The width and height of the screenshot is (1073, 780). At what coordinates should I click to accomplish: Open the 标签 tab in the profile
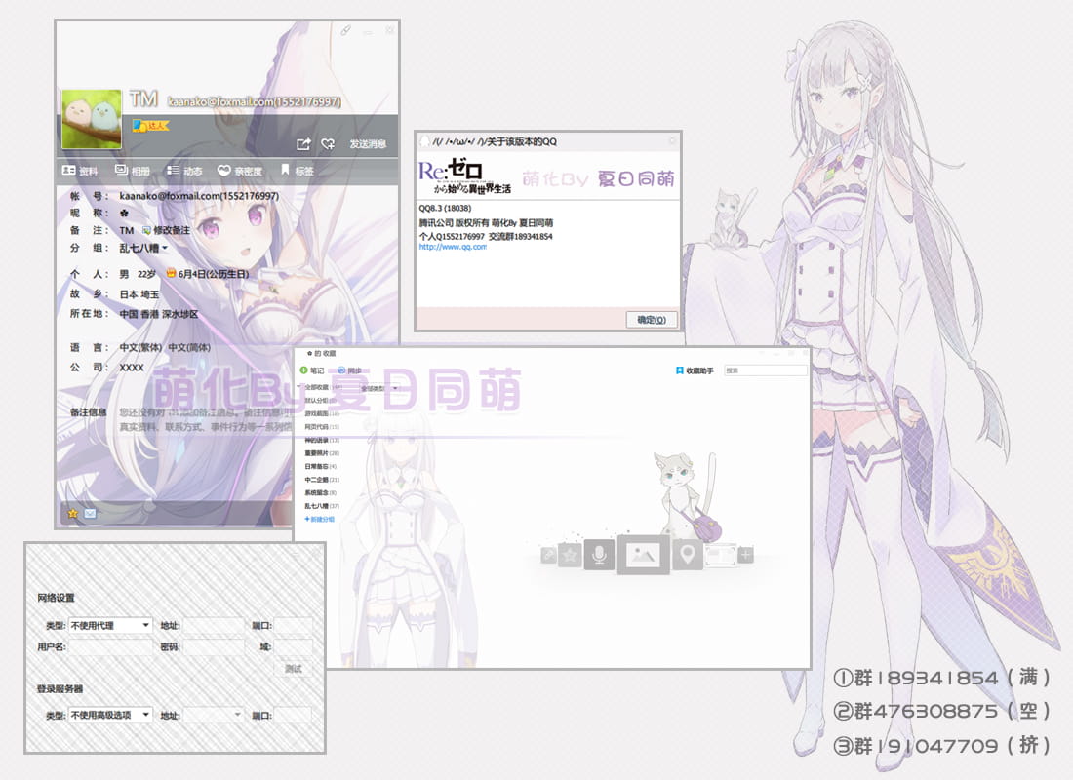298,171
